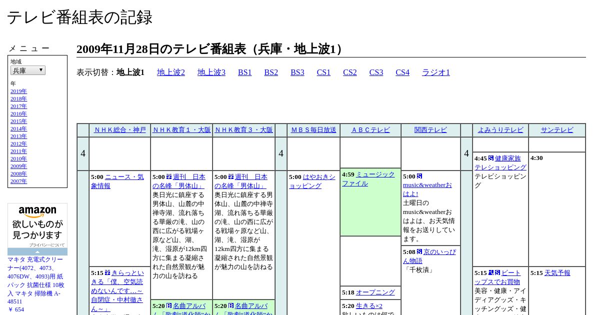The height and width of the screenshot is (315, 600).
Task: Open the 2017年 archive link
Action: click(18, 106)
